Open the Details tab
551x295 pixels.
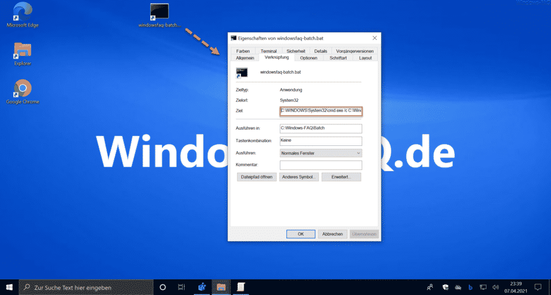[321, 51]
